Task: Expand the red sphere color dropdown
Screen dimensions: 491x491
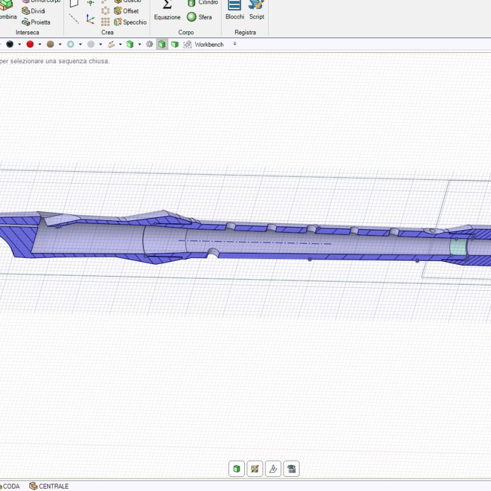Action: click(x=40, y=44)
